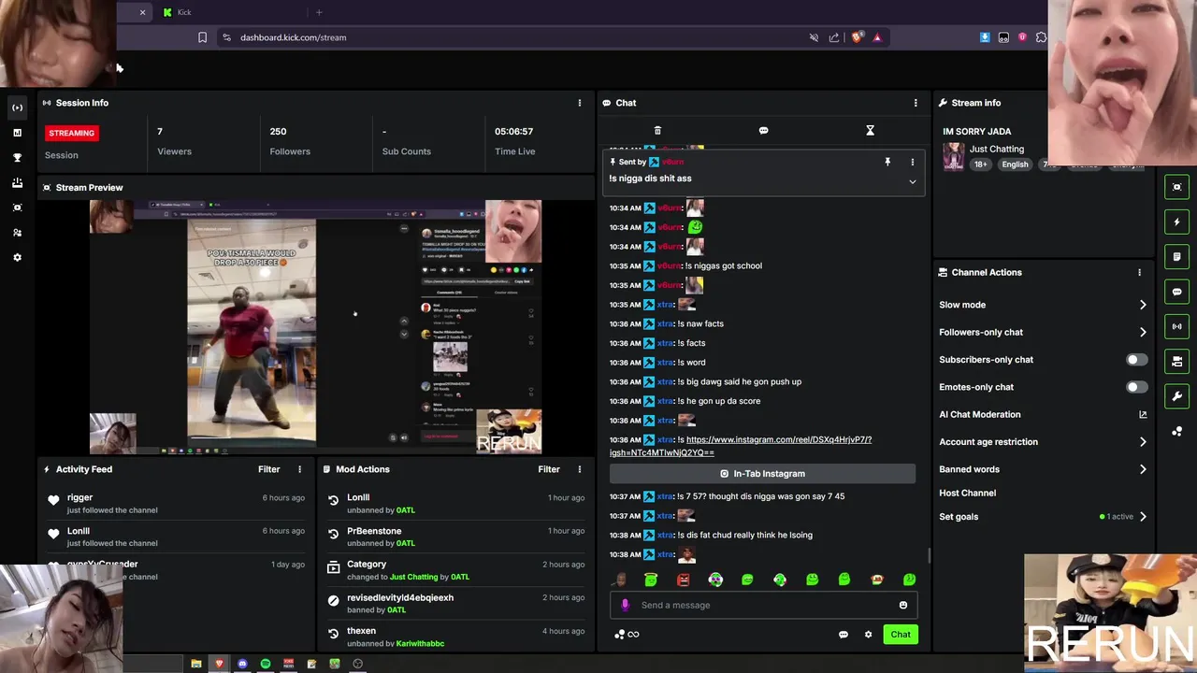This screenshot has width=1197, height=673.
Task: Click Just Chatting category in Stream info
Action: [x=996, y=149]
